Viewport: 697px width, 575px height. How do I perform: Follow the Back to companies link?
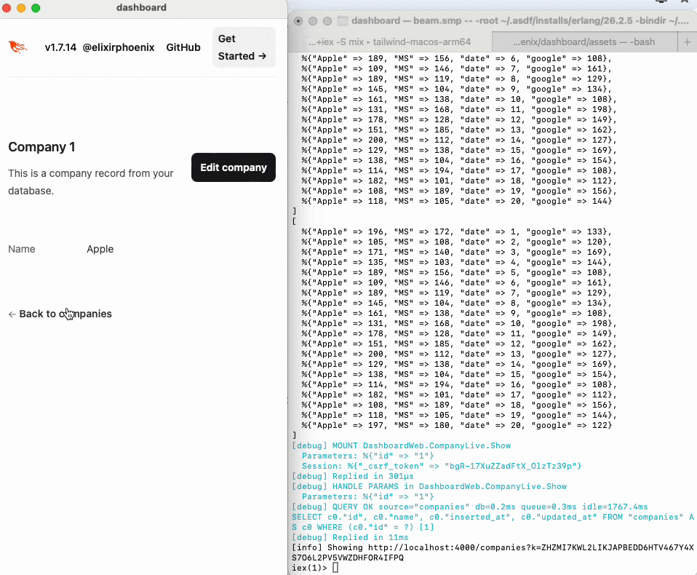click(65, 314)
